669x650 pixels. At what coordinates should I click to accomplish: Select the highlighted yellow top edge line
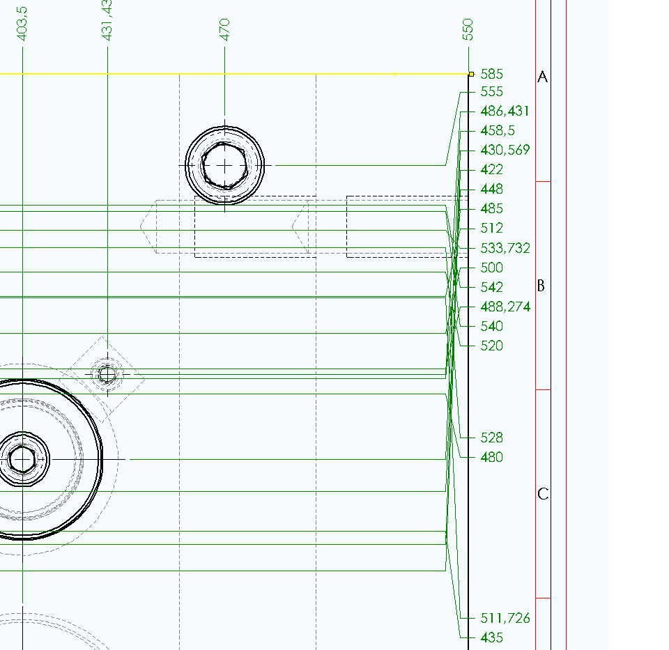(x=234, y=75)
